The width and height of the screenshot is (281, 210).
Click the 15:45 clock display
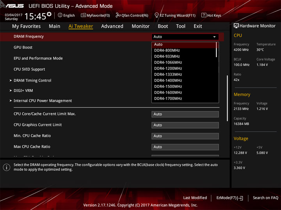pos(35,16)
